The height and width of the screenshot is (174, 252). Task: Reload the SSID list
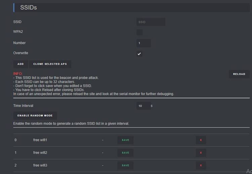pos(239,74)
